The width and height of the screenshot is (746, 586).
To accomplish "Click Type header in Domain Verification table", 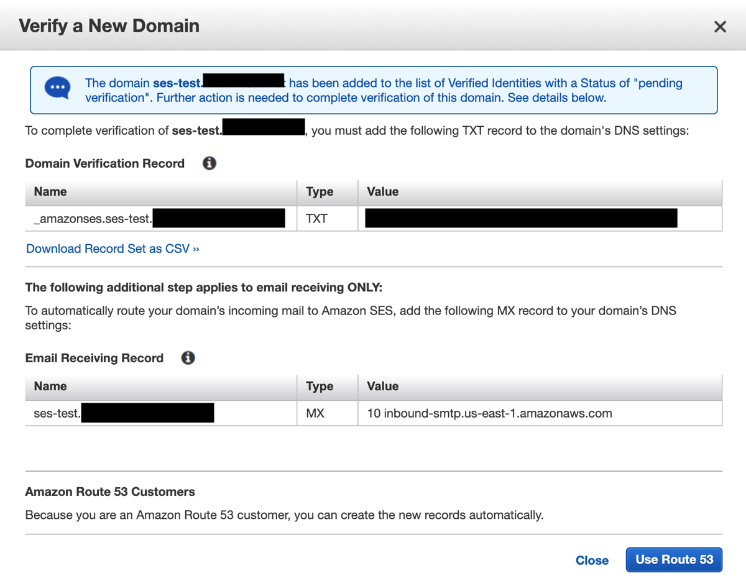I will (320, 192).
